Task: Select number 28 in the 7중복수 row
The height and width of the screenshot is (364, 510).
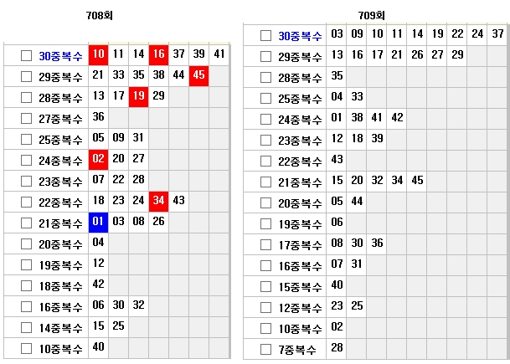Action: click(337, 348)
